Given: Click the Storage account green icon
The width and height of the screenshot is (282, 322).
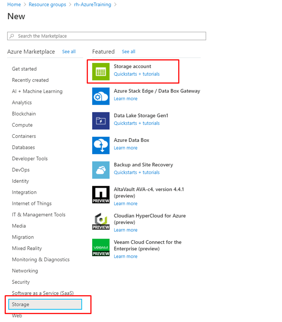Looking at the screenshot, I should coord(101,71).
